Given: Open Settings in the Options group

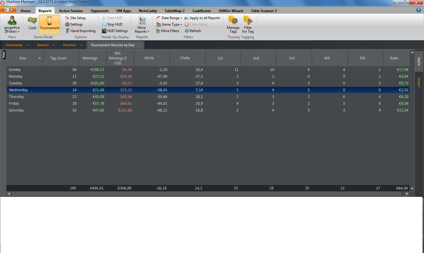Looking at the screenshot, I should click(x=74, y=24).
